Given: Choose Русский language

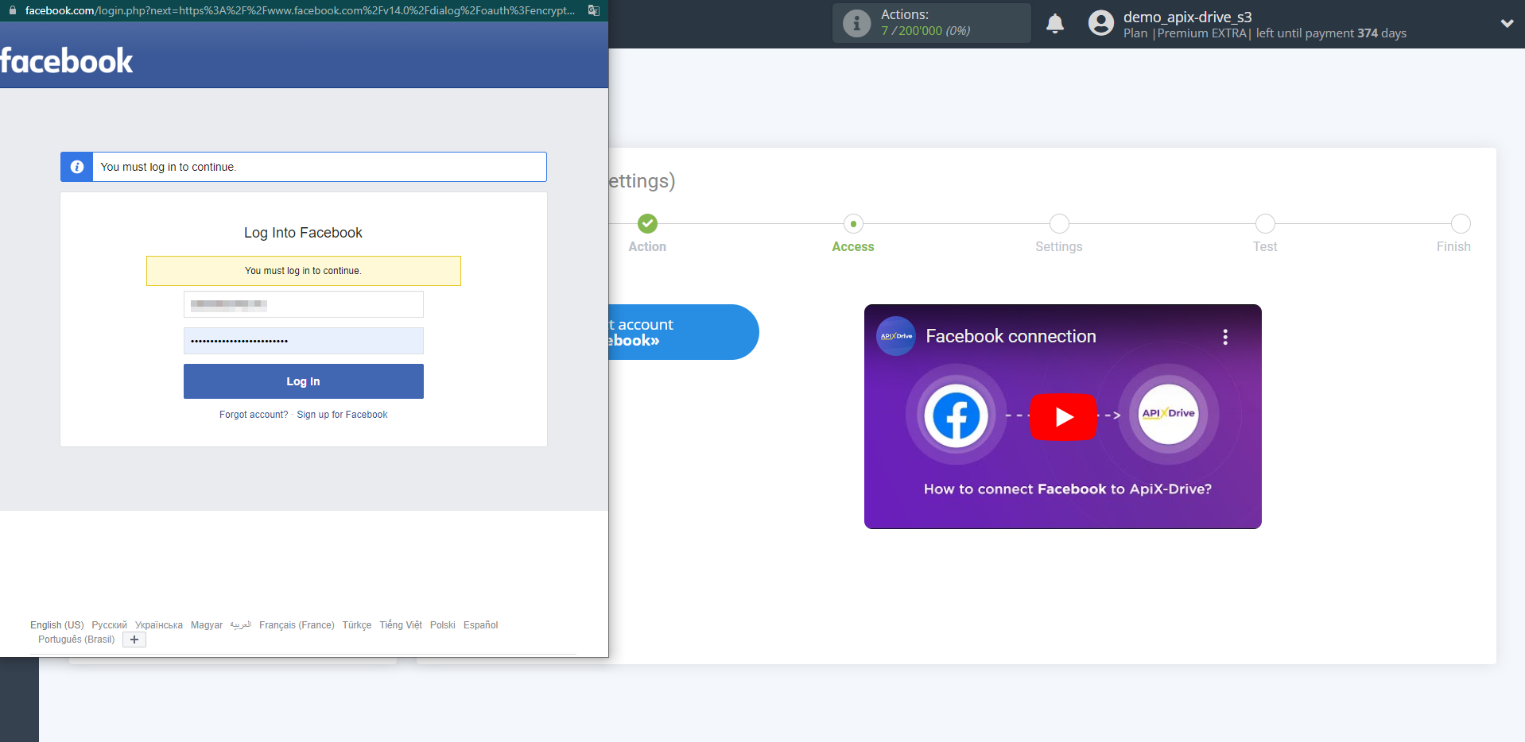Looking at the screenshot, I should point(109,625).
